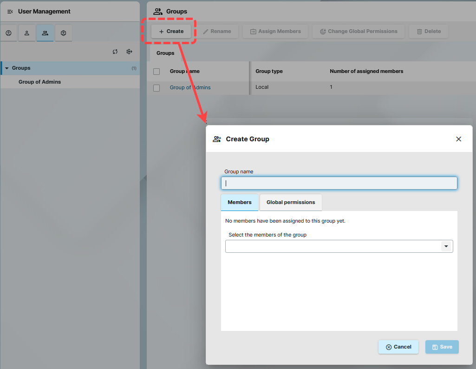Check the Group of Admins row checkbox
476x369 pixels.
coord(156,88)
